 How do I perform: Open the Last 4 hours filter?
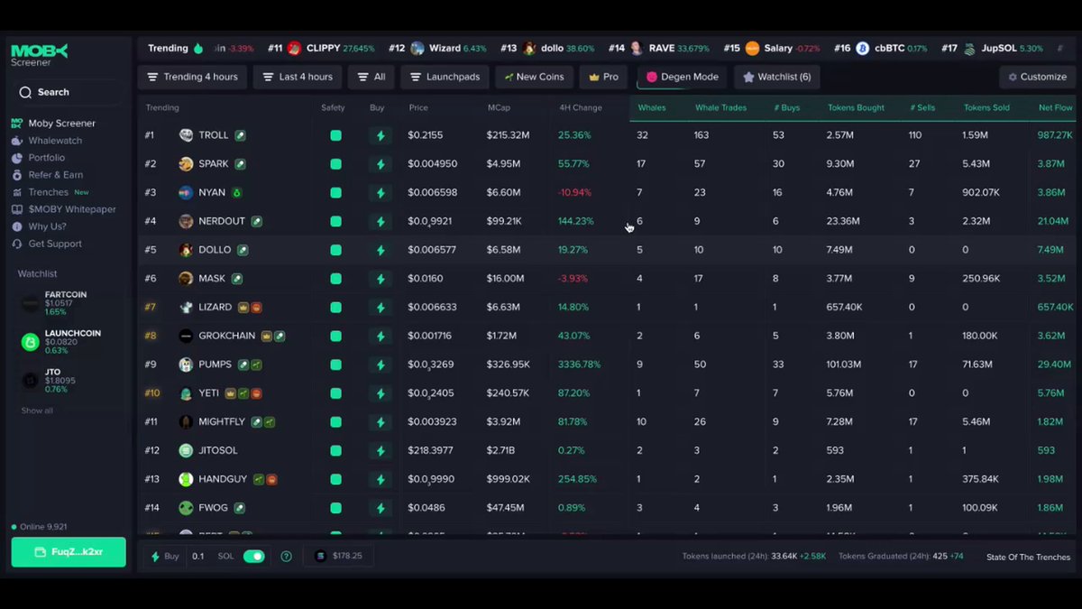pos(298,78)
